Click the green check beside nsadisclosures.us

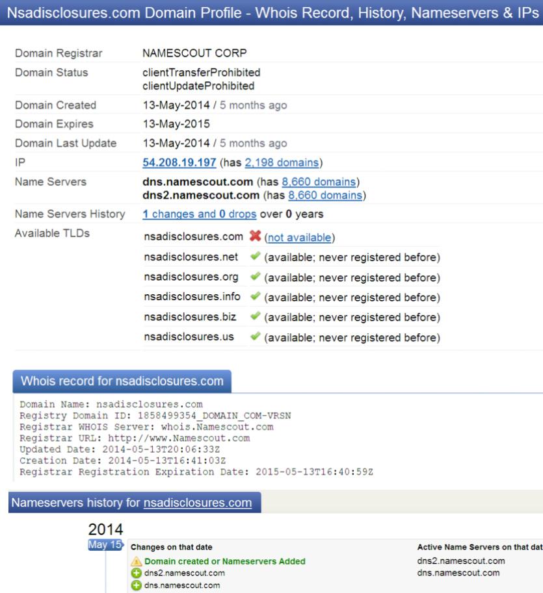pyautogui.click(x=255, y=336)
